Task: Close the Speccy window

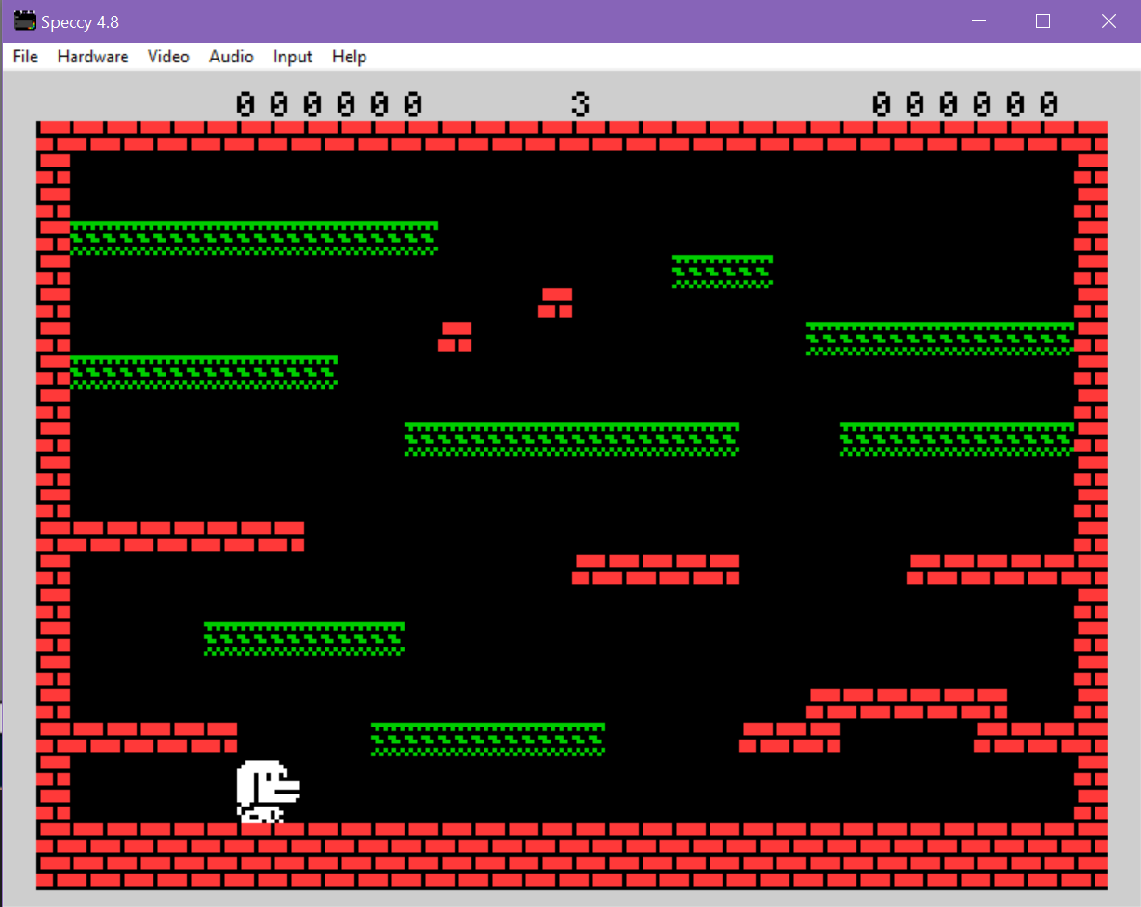Action: coord(1108,21)
